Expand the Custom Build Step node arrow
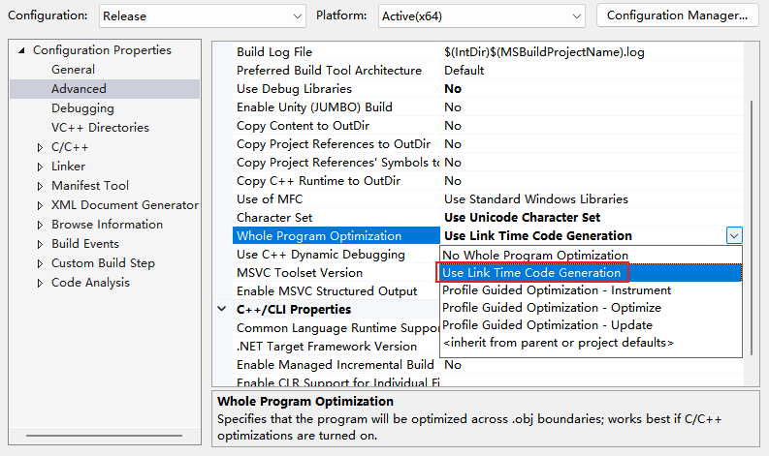Image resolution: width=769 pixels, height=456 pixels. click(40, 263)
